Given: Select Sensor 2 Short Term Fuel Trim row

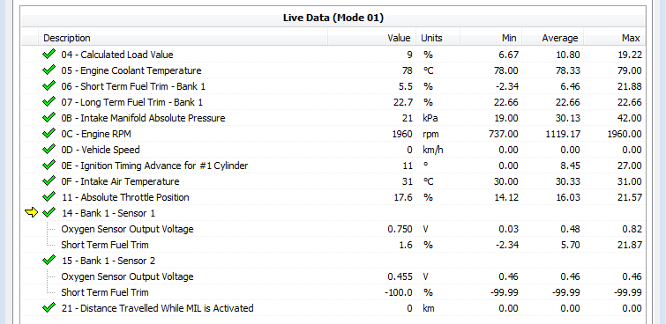Looking at the screenshot, I should pyautogui.click(x=333, y=292).
